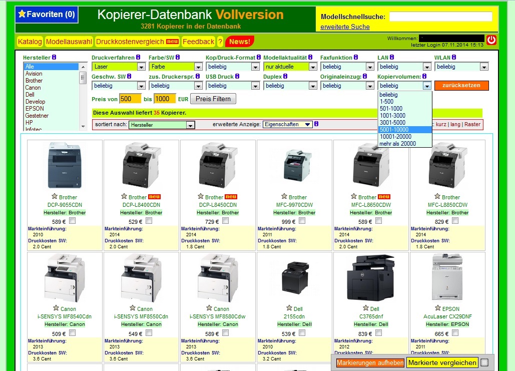The width and height of the screenshot is (515, 371).
Task: Star the Brother DCP-L8400CDN as favorite
Action: pyautogui.click(x=124, y=196)
